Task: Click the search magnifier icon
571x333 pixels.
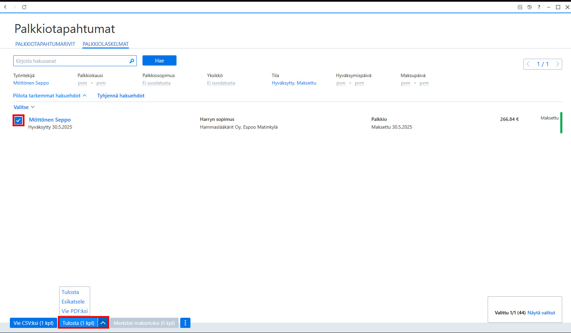Action: click(132, 61)
